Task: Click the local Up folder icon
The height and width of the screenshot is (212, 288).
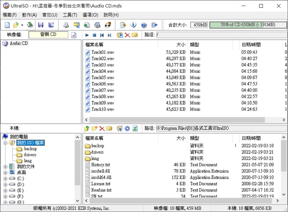Action: click(x=87, y=128)
